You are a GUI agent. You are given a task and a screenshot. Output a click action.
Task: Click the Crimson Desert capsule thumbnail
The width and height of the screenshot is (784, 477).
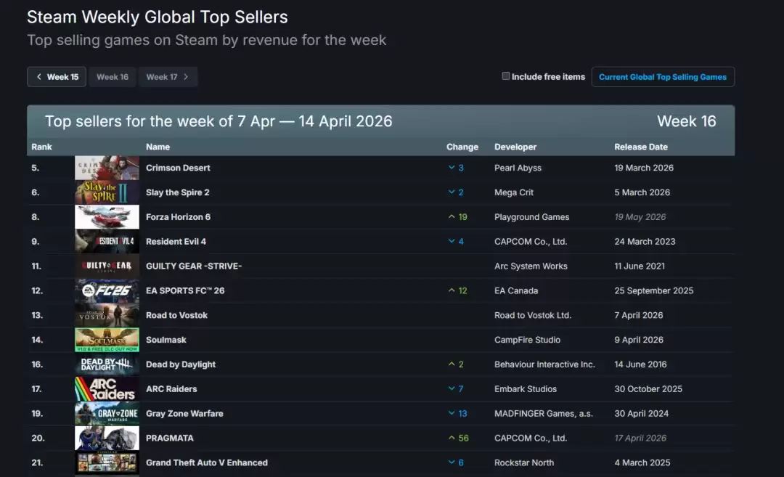pos(107,168)
